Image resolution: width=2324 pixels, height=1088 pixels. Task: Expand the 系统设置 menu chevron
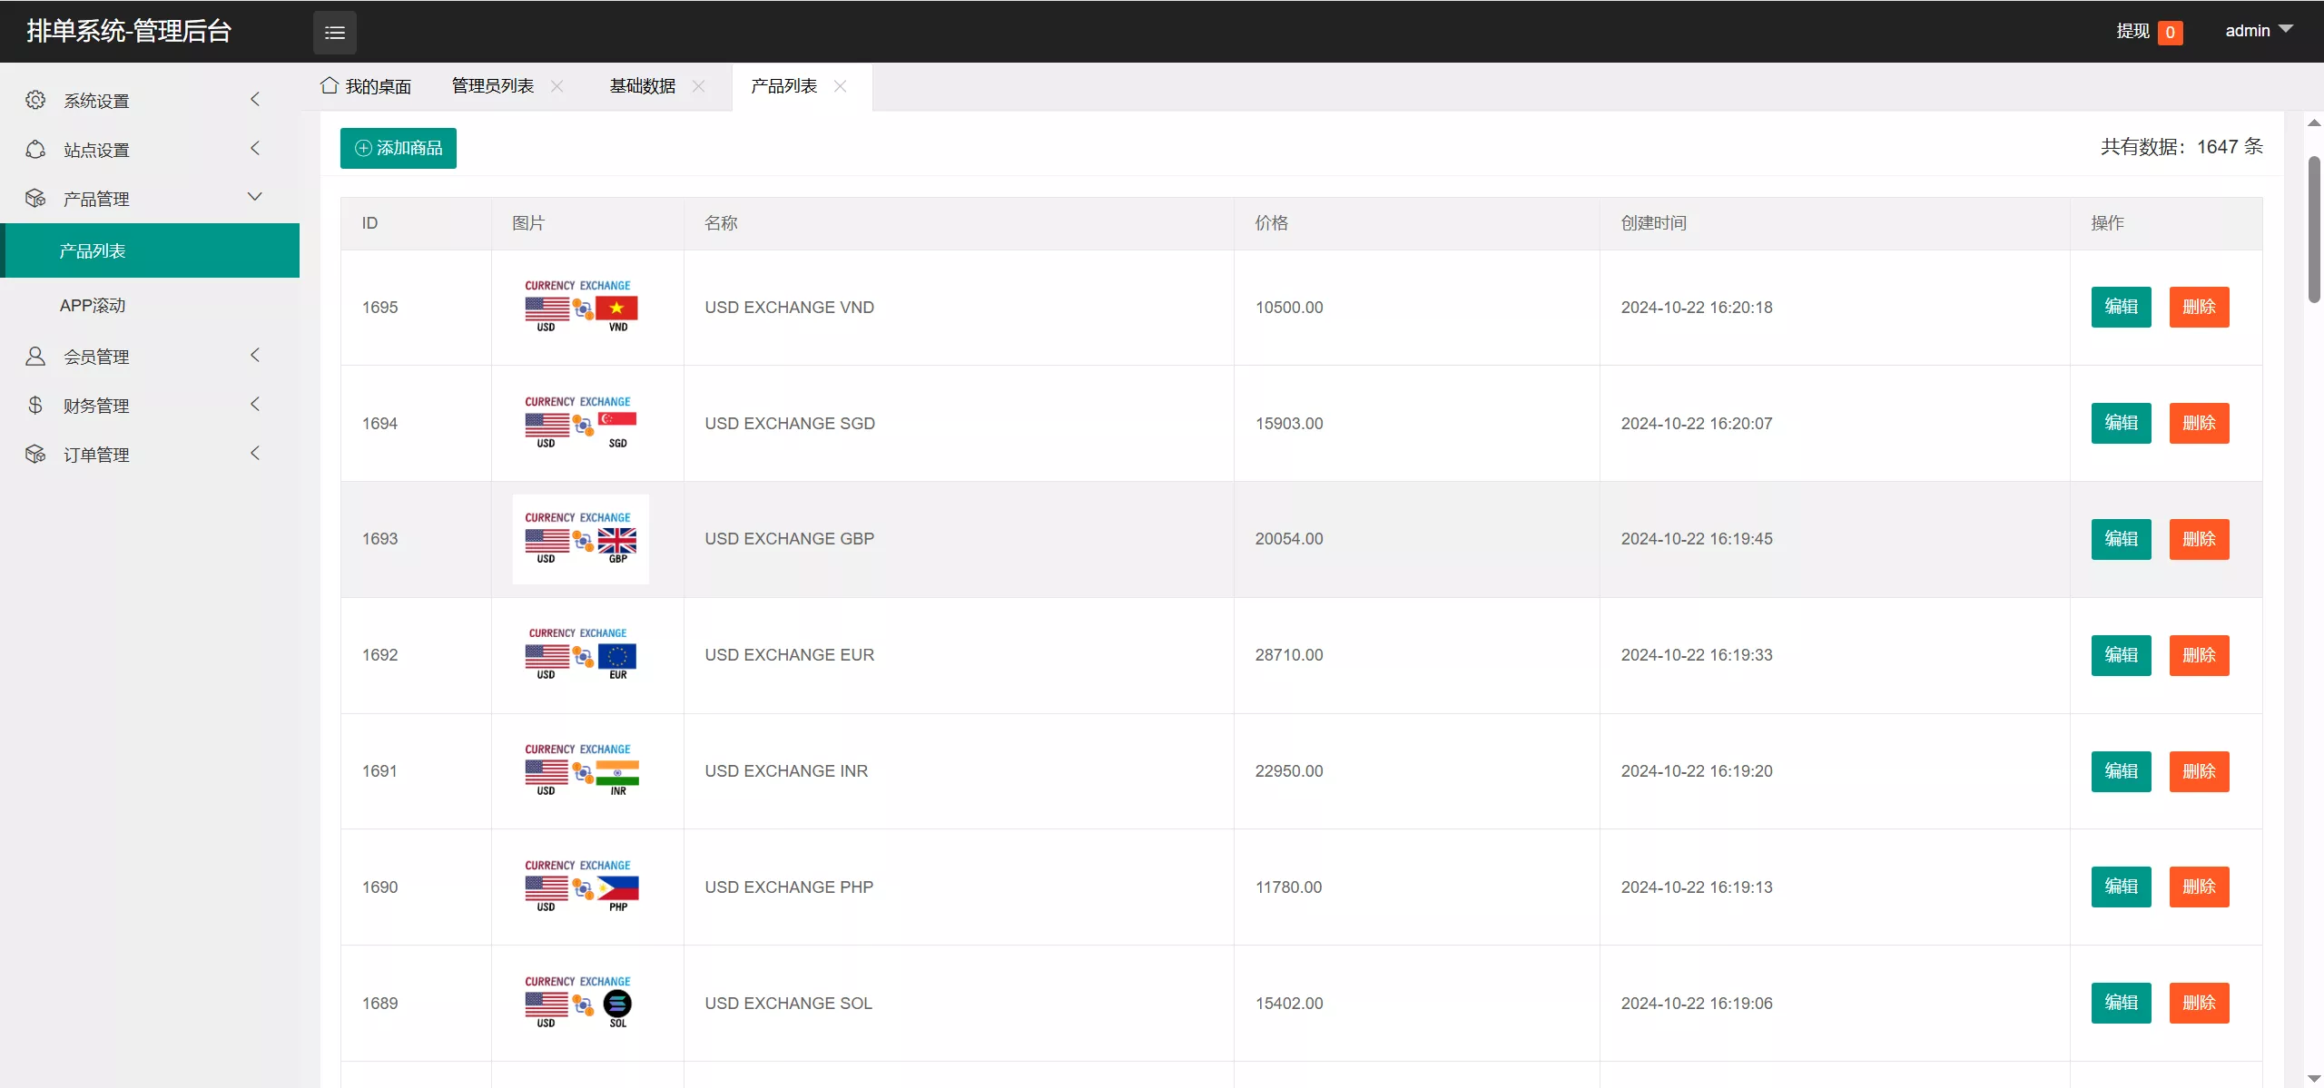tap(255, 99)
